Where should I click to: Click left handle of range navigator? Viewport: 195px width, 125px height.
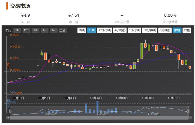point(10,111)
